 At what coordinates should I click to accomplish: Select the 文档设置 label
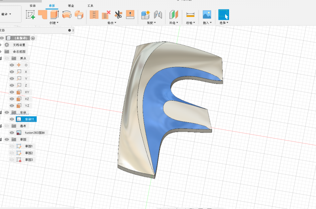click(19, 45)
